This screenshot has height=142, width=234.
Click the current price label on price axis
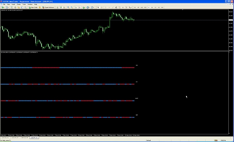tap(231, 20)
